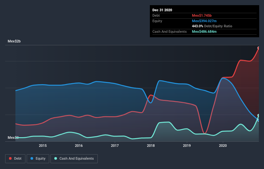The height and width of the screenshot is (169, 264).
Task: Toggle the Equity series legend button
Action: pyautogui.click(x=38, y=159)
